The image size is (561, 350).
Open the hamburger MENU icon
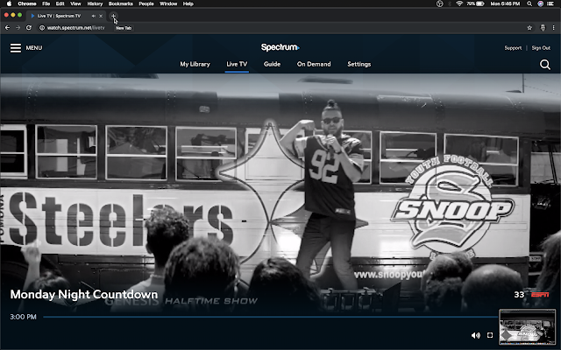pyautogui.click(x=16, y=48)
